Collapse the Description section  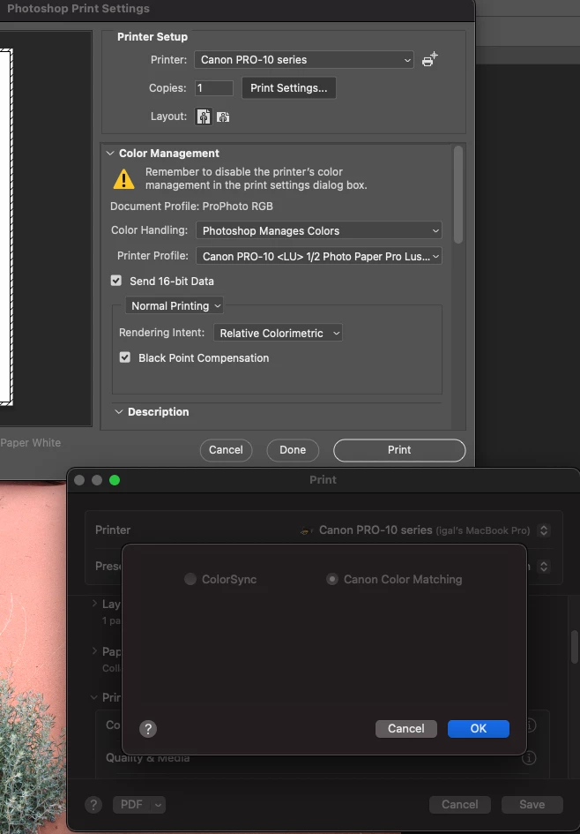tap(119, 411)
